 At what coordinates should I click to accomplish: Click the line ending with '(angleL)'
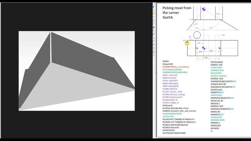click(170, 83)
